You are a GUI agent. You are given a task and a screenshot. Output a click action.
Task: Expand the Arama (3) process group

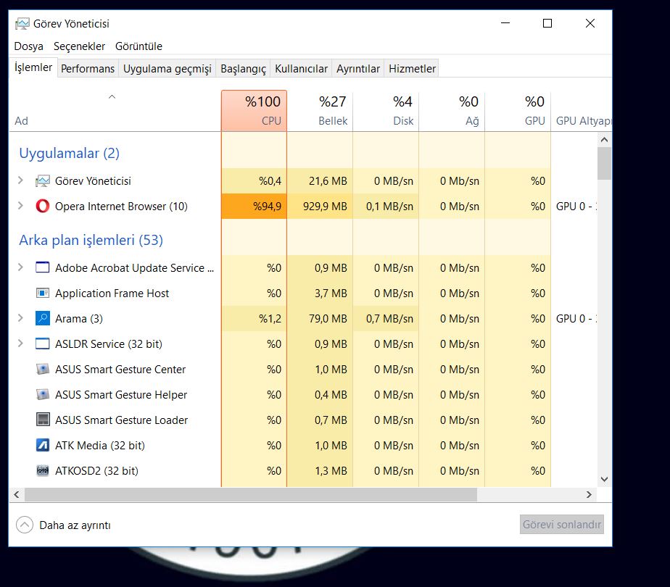pyautogui.click(x=20, y=318)
